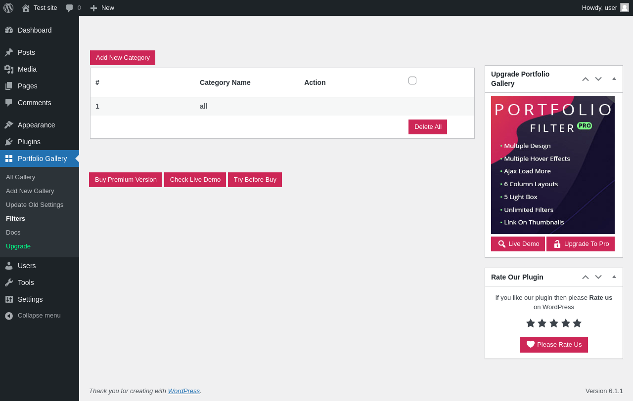Viewport: 633px width, 401px height.
Task: Click the Users person icon
Action: [9, 266]
